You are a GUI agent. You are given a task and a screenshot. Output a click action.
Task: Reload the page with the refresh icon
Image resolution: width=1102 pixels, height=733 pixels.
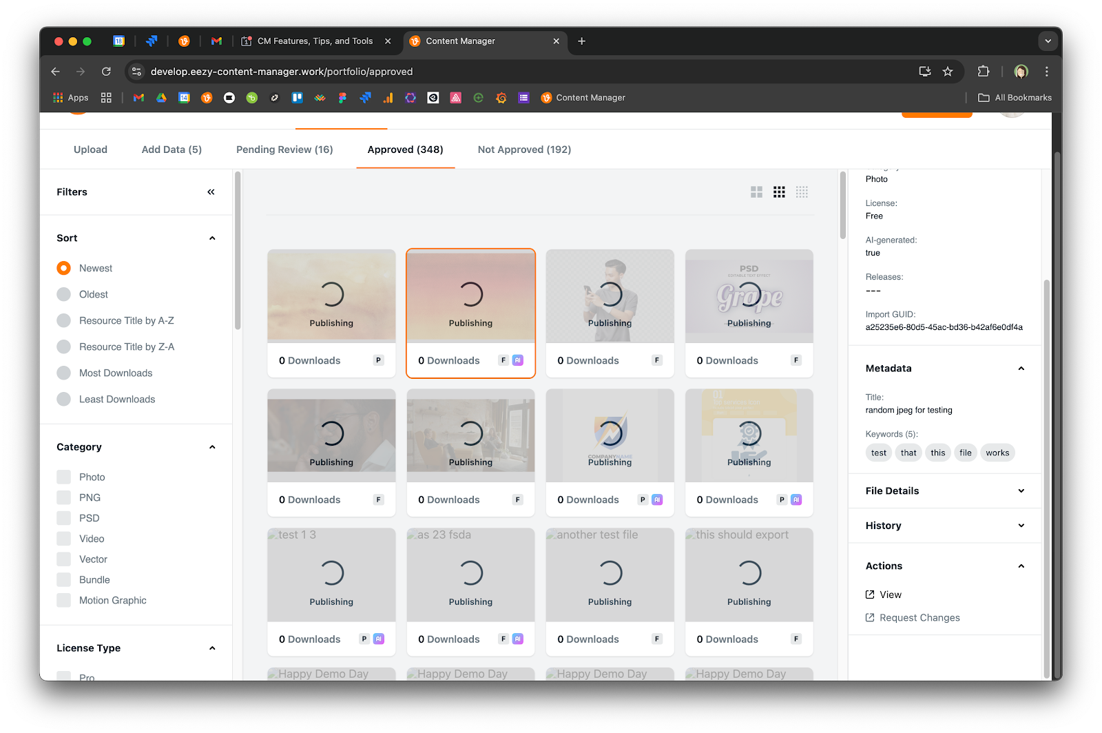(x=106, y=72)
